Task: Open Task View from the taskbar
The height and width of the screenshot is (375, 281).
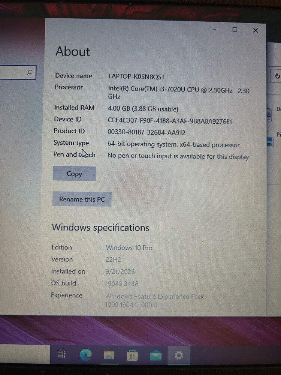Action: pyautogui.click(x=61, y=354)
